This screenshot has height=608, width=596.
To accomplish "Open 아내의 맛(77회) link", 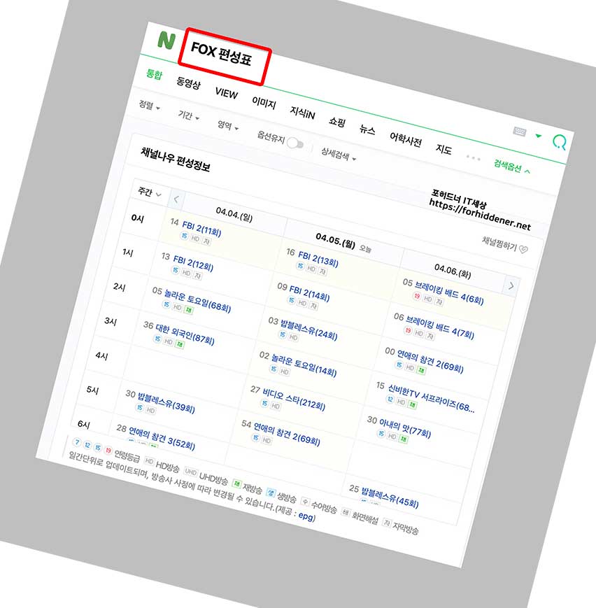I will pos(404,428).
